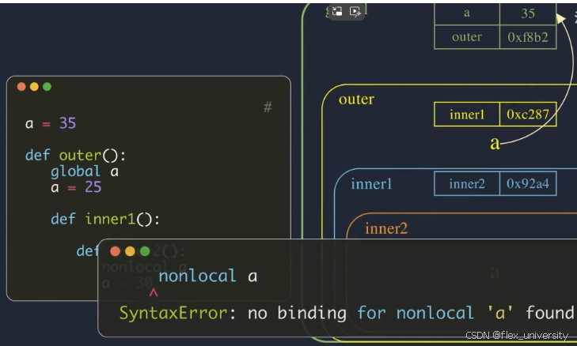The image size is (577, 346).
Task: Click the yellow 'outer' scope label
Action: point(357,100)
